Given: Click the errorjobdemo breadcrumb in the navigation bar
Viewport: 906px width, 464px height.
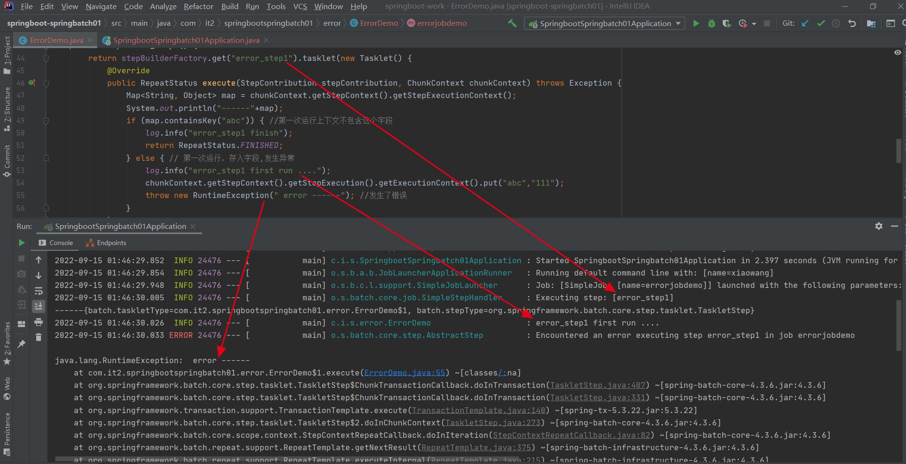Looking at the screenshot, I should (441, 22).
